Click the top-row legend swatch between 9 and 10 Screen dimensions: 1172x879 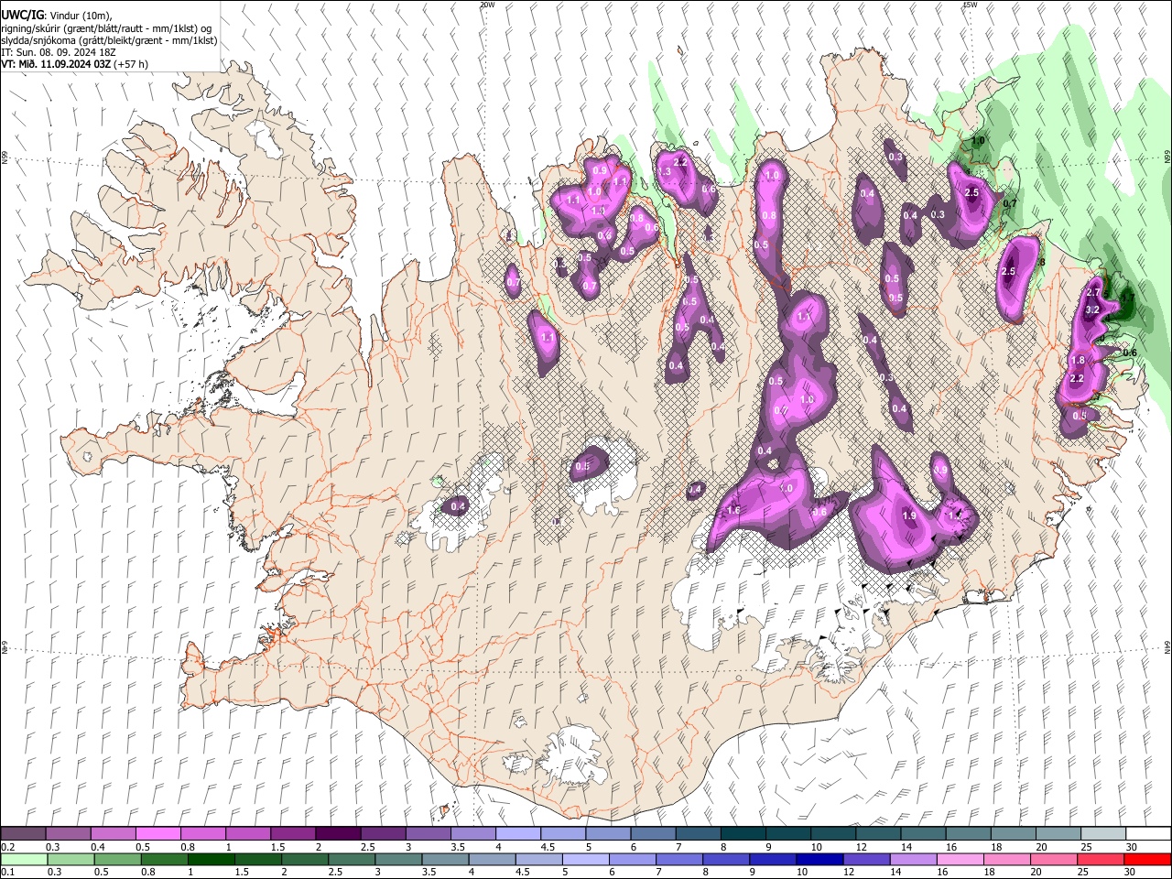[788, 834]
